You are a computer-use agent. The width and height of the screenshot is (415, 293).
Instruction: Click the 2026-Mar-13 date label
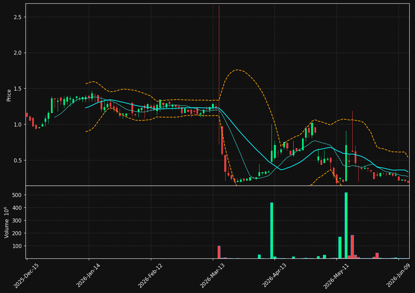212,276
